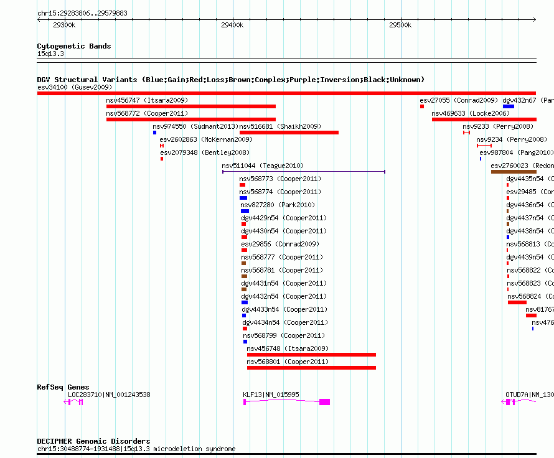
Task: Select nsv456747 (Itsara2009) variant label
Action: [x=147, y=100]
